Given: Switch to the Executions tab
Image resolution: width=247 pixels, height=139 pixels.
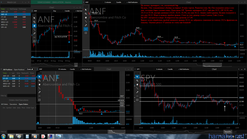Looking at the screenshot, I should coord(13,104).
